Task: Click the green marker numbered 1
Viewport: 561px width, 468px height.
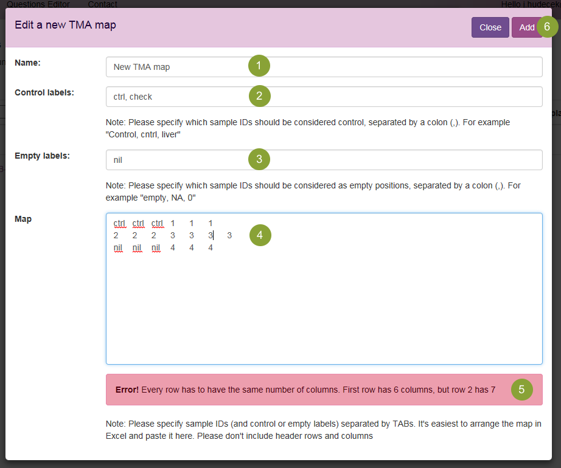Action: click(x=259, y=66)
